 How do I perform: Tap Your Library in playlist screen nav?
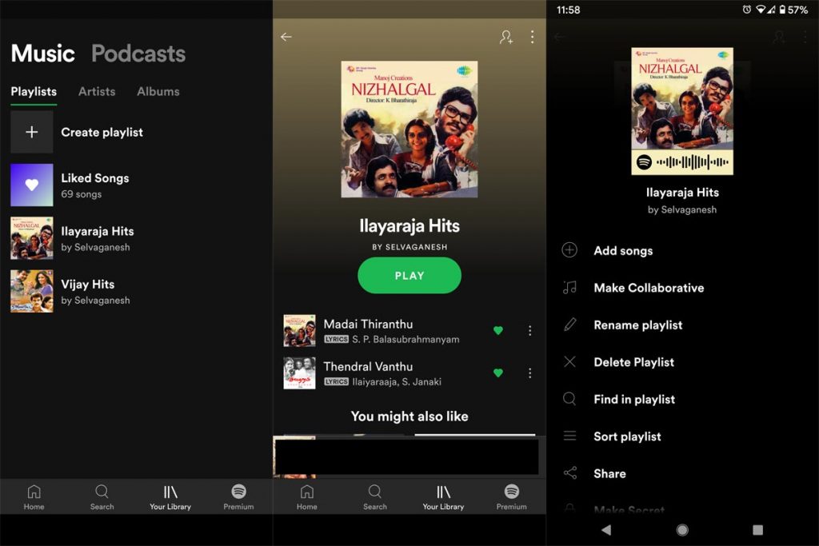[443, 497]
